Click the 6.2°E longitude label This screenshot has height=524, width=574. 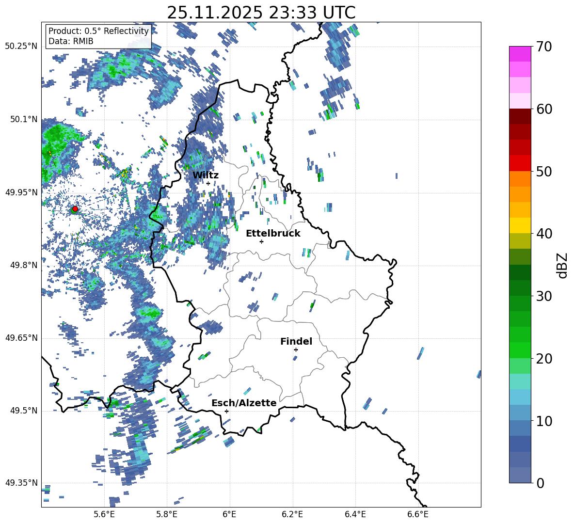pyautogui.click(x=292, y=514)
